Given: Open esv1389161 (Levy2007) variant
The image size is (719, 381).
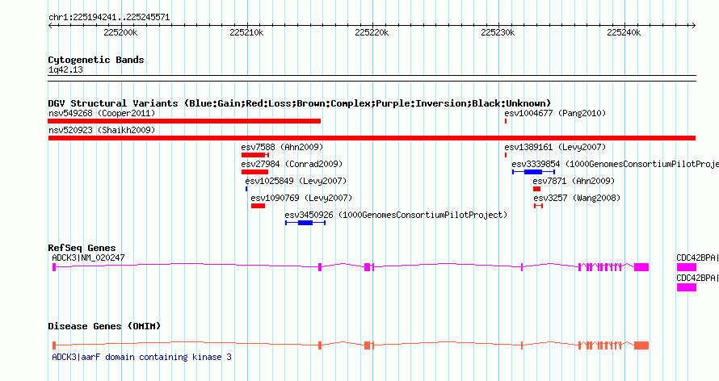Looking at the screenshot, I should 555,147.
